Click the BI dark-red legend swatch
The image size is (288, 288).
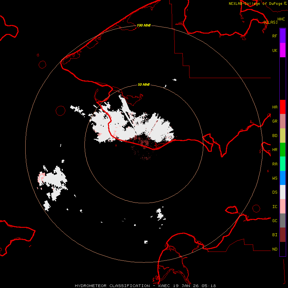tap(283, 235)
